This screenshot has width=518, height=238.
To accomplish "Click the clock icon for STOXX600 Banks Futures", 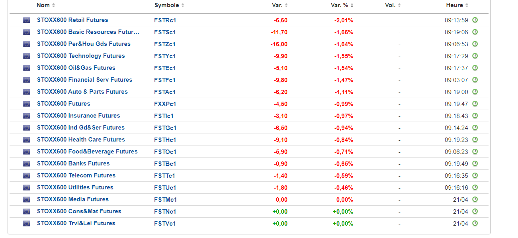I will [475, 163].
